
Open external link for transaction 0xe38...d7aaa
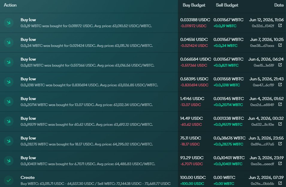[x=280, y=45]
